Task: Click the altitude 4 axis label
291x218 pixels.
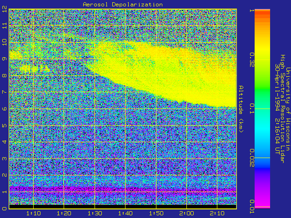Action: coord(5,142)
